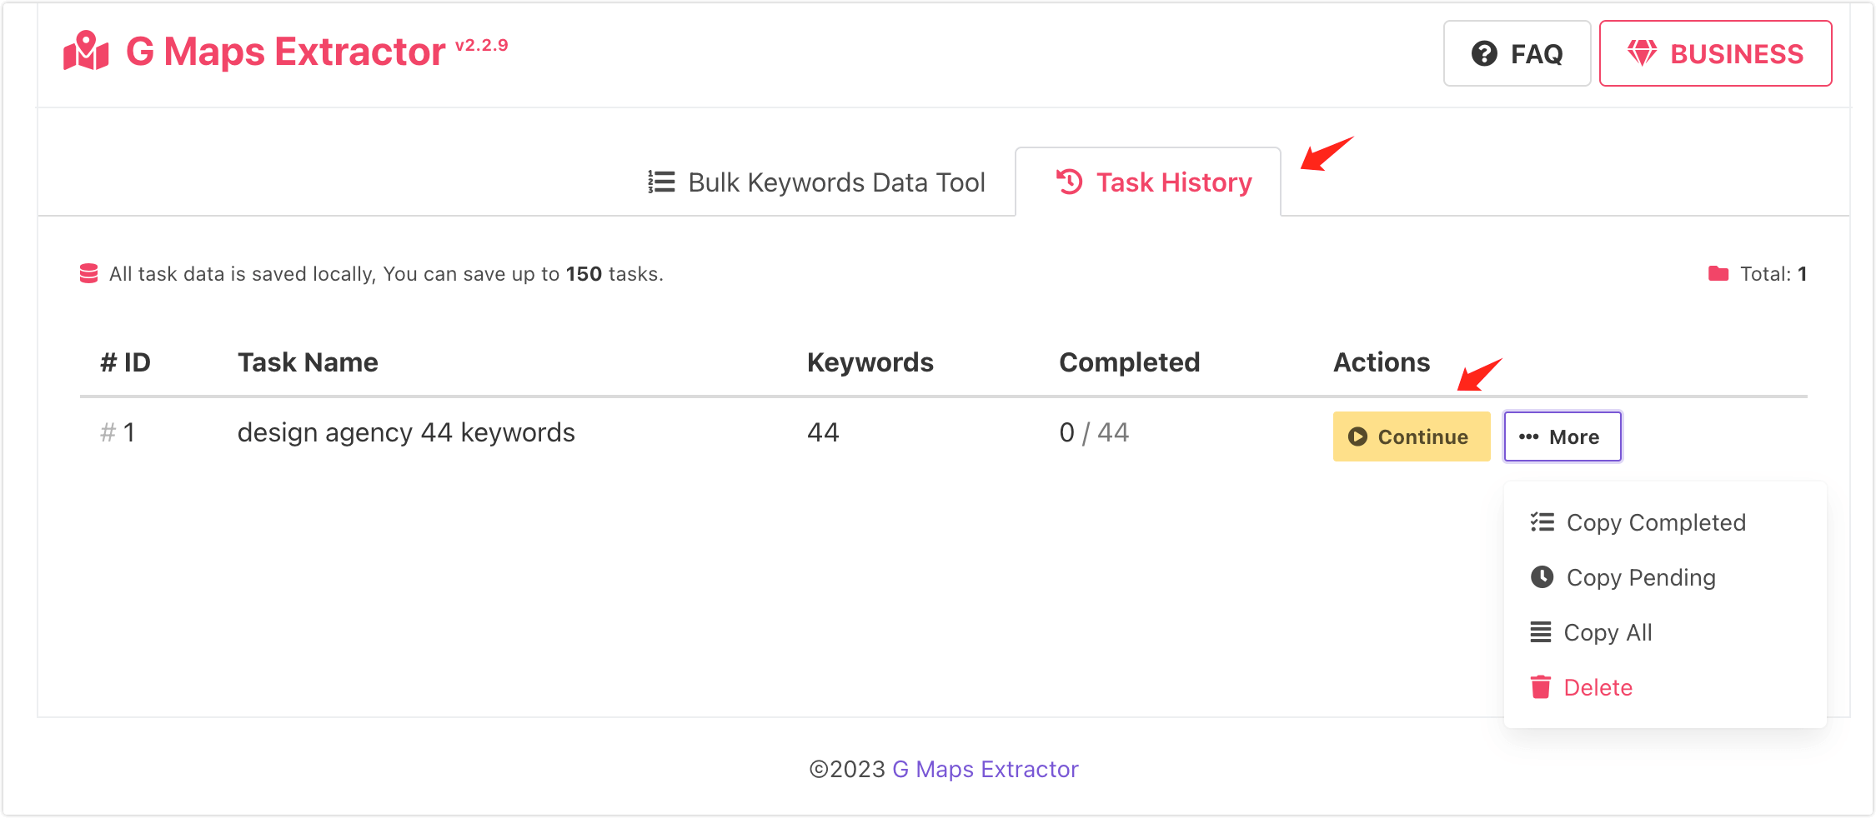Click the red database icon near saved locally note

tap(88, 273)
